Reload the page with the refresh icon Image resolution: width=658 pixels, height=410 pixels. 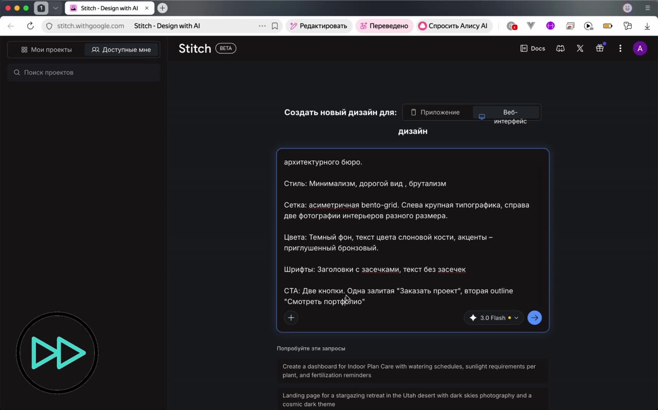coord(30,26)
